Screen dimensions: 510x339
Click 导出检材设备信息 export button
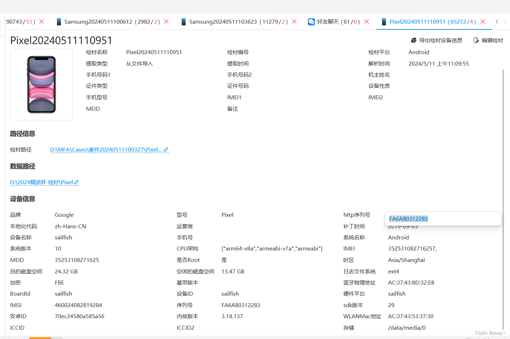pos(437,40)
